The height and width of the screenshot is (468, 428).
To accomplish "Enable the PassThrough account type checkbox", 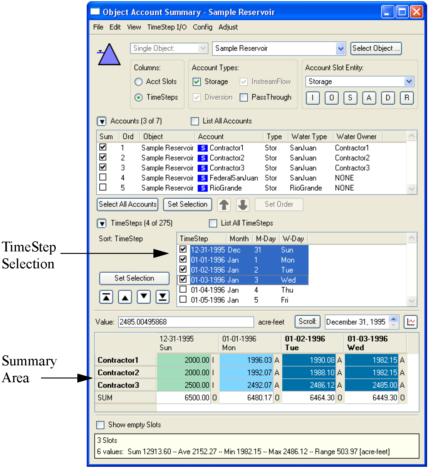I will [x=244, y=97].
